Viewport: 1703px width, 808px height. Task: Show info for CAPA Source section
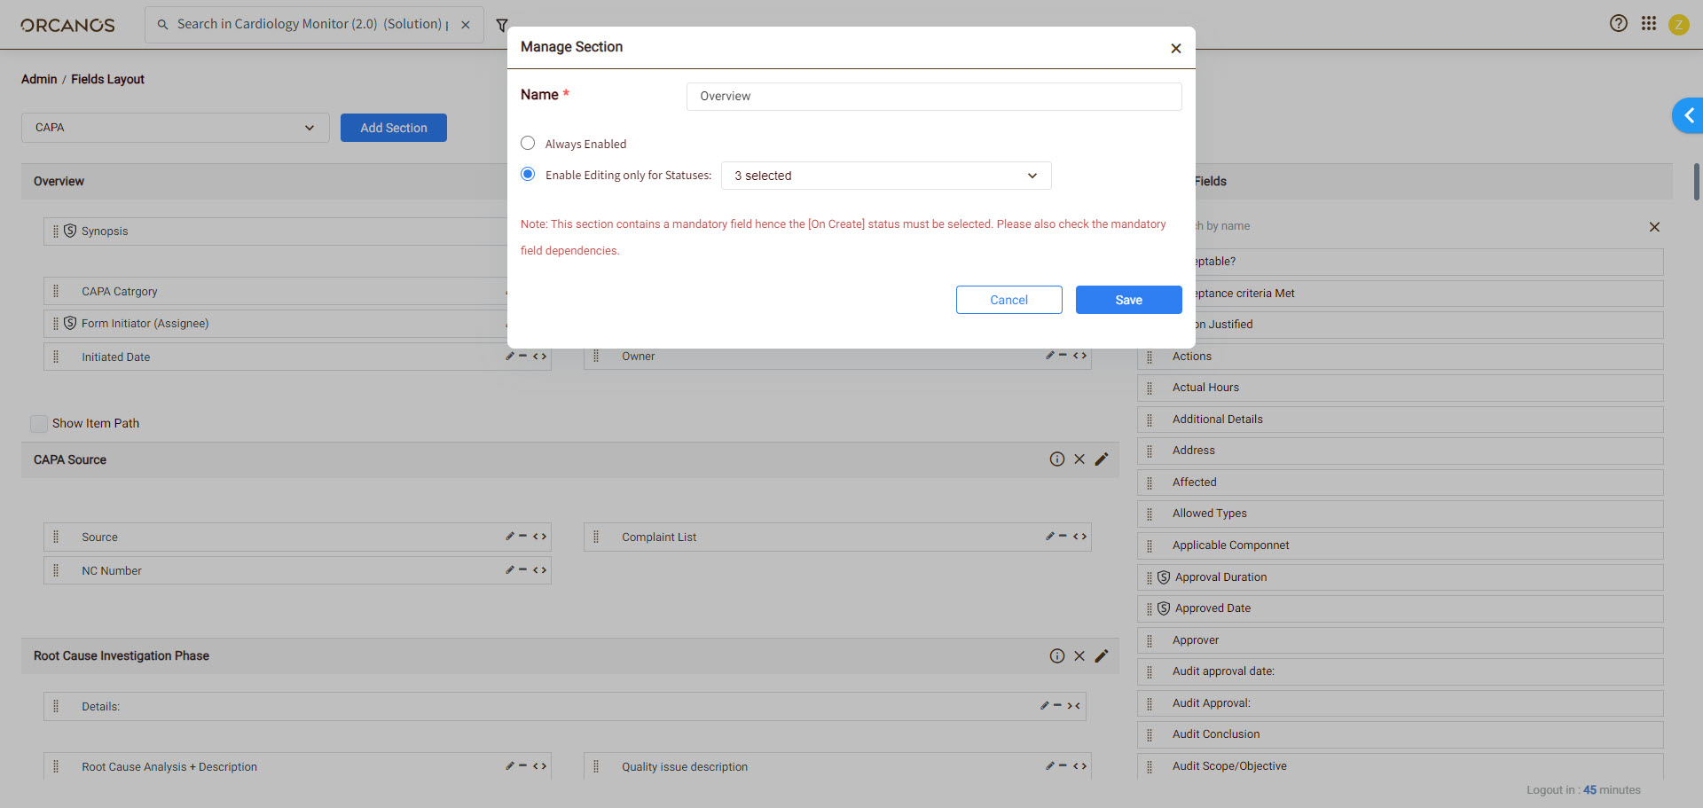[x=1056, y=459]
